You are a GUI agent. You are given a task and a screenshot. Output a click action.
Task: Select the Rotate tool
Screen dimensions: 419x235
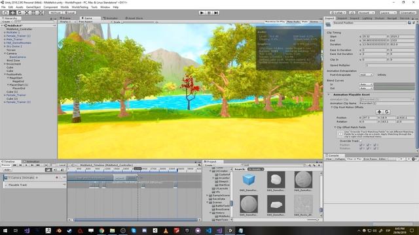click(20, 12)
